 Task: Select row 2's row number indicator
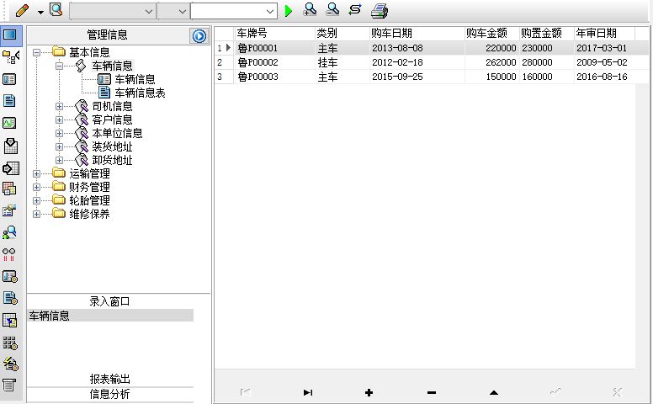(224, 62)
